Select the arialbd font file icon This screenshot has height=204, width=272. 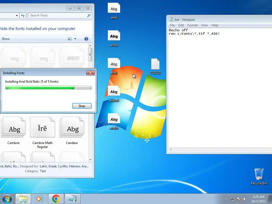coord(114,94)
